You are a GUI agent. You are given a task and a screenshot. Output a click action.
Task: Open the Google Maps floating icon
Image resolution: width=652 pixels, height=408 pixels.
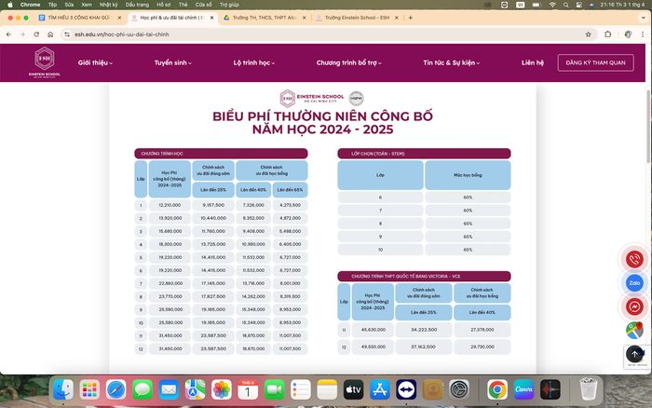point(634,331)
